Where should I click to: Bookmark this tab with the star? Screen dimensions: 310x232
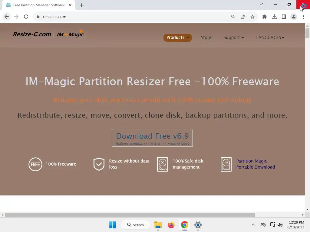coord(252,17)
